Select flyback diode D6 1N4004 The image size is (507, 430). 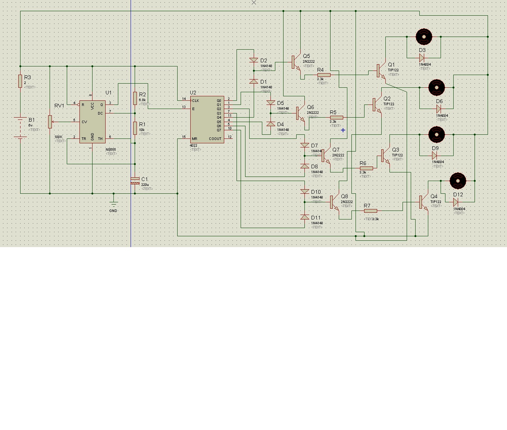pos(439,109)
